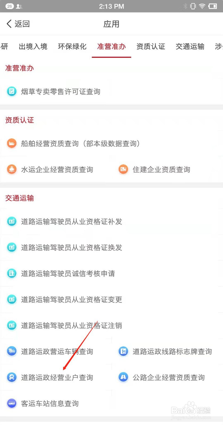The height and width of the screenshot is (425, 223).
Task: Tap the 道路运政营运车辆查询 truck icon
Action: tap(12, 351)
